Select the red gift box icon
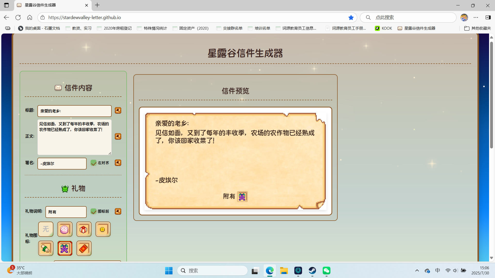The image size is (495, 278). point(84,229)
